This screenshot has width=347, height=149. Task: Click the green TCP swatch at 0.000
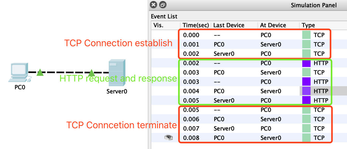[306, 35]
